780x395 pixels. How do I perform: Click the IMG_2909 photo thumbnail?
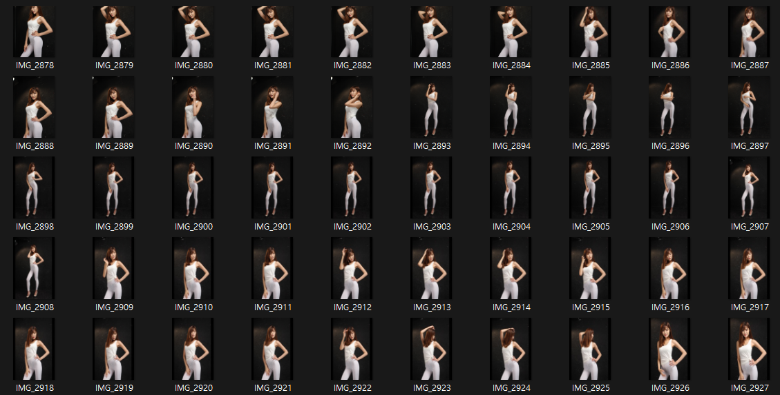(x=114, y=268)
